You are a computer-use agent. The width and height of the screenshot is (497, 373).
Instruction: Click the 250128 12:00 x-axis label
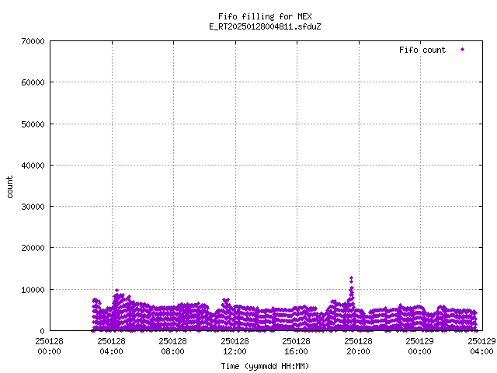[235, 346]
